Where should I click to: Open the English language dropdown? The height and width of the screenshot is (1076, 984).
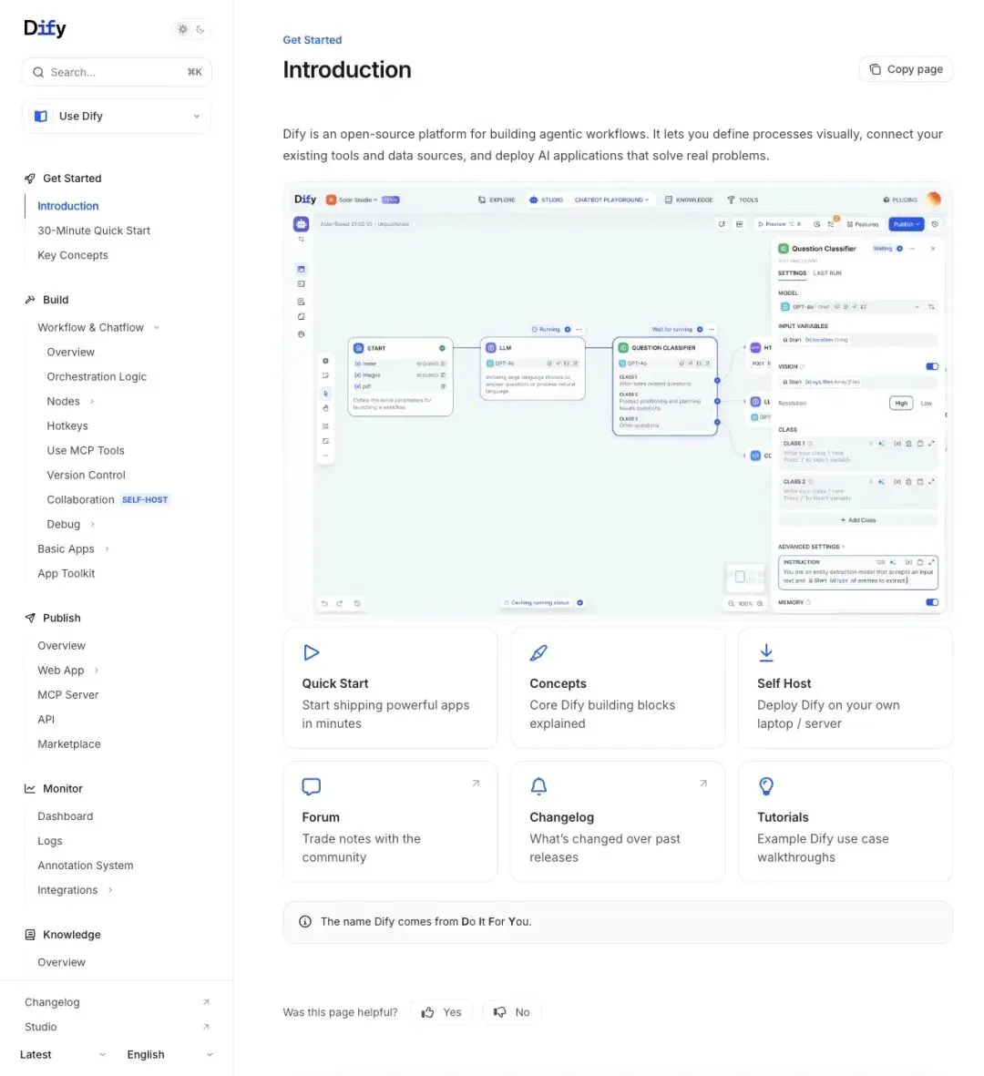(x=170, y=1055)
